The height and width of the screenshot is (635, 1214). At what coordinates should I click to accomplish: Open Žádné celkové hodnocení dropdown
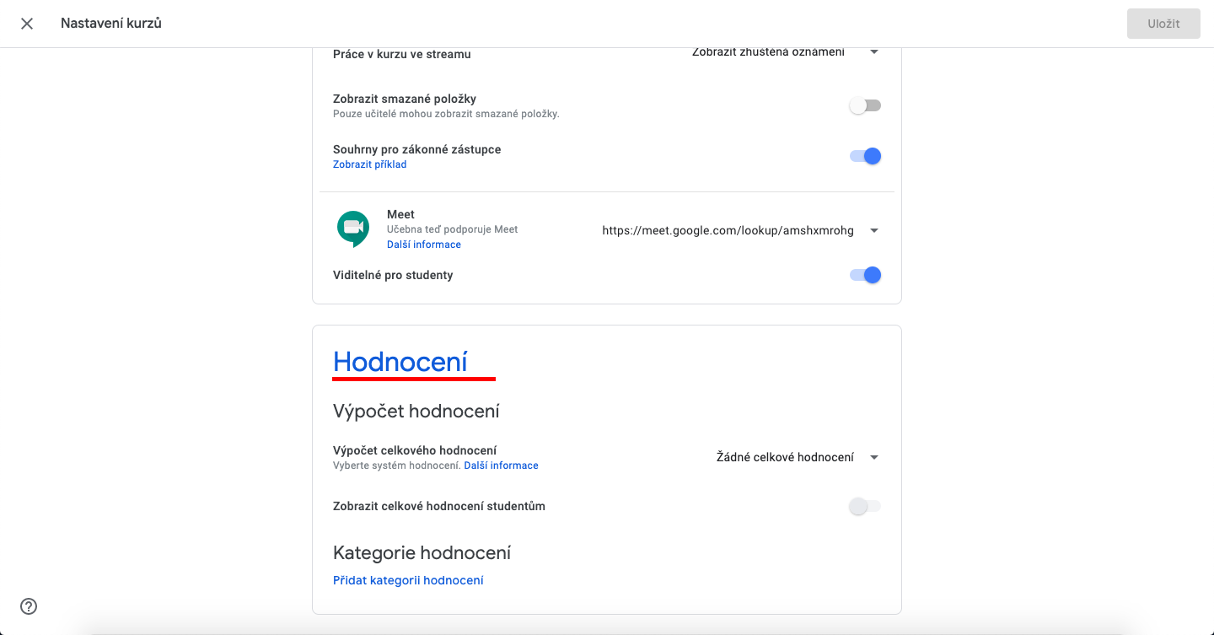pyautogui.click(x=797, y=457)
